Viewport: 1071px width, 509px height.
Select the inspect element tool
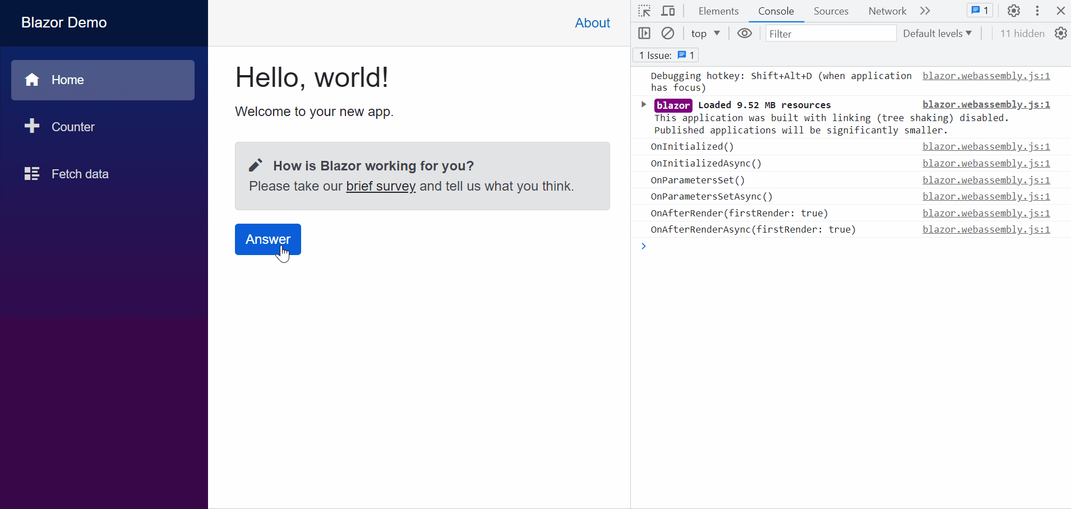point(644,11)
